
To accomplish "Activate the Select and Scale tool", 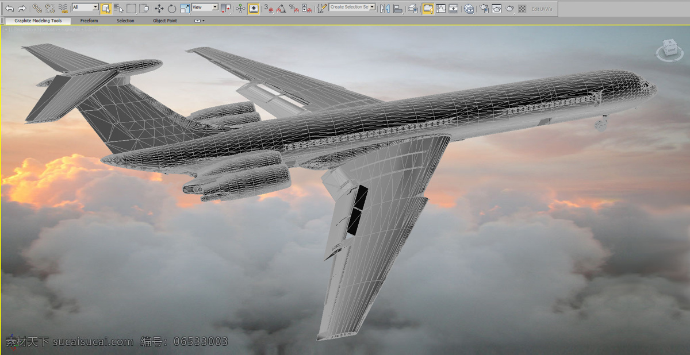I will point(185,9).
